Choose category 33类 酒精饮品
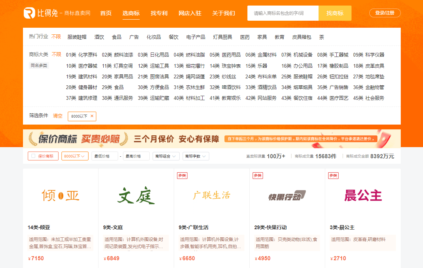 point(261,88)
